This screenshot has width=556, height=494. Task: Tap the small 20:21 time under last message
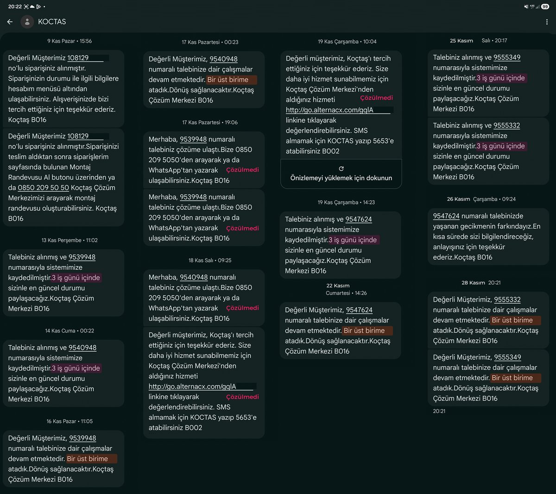pos(439,411)
